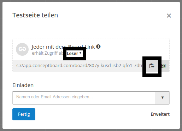
Task: Open the Erweitert advanced options
Action: pyautogui.click(x=160, y=114)
